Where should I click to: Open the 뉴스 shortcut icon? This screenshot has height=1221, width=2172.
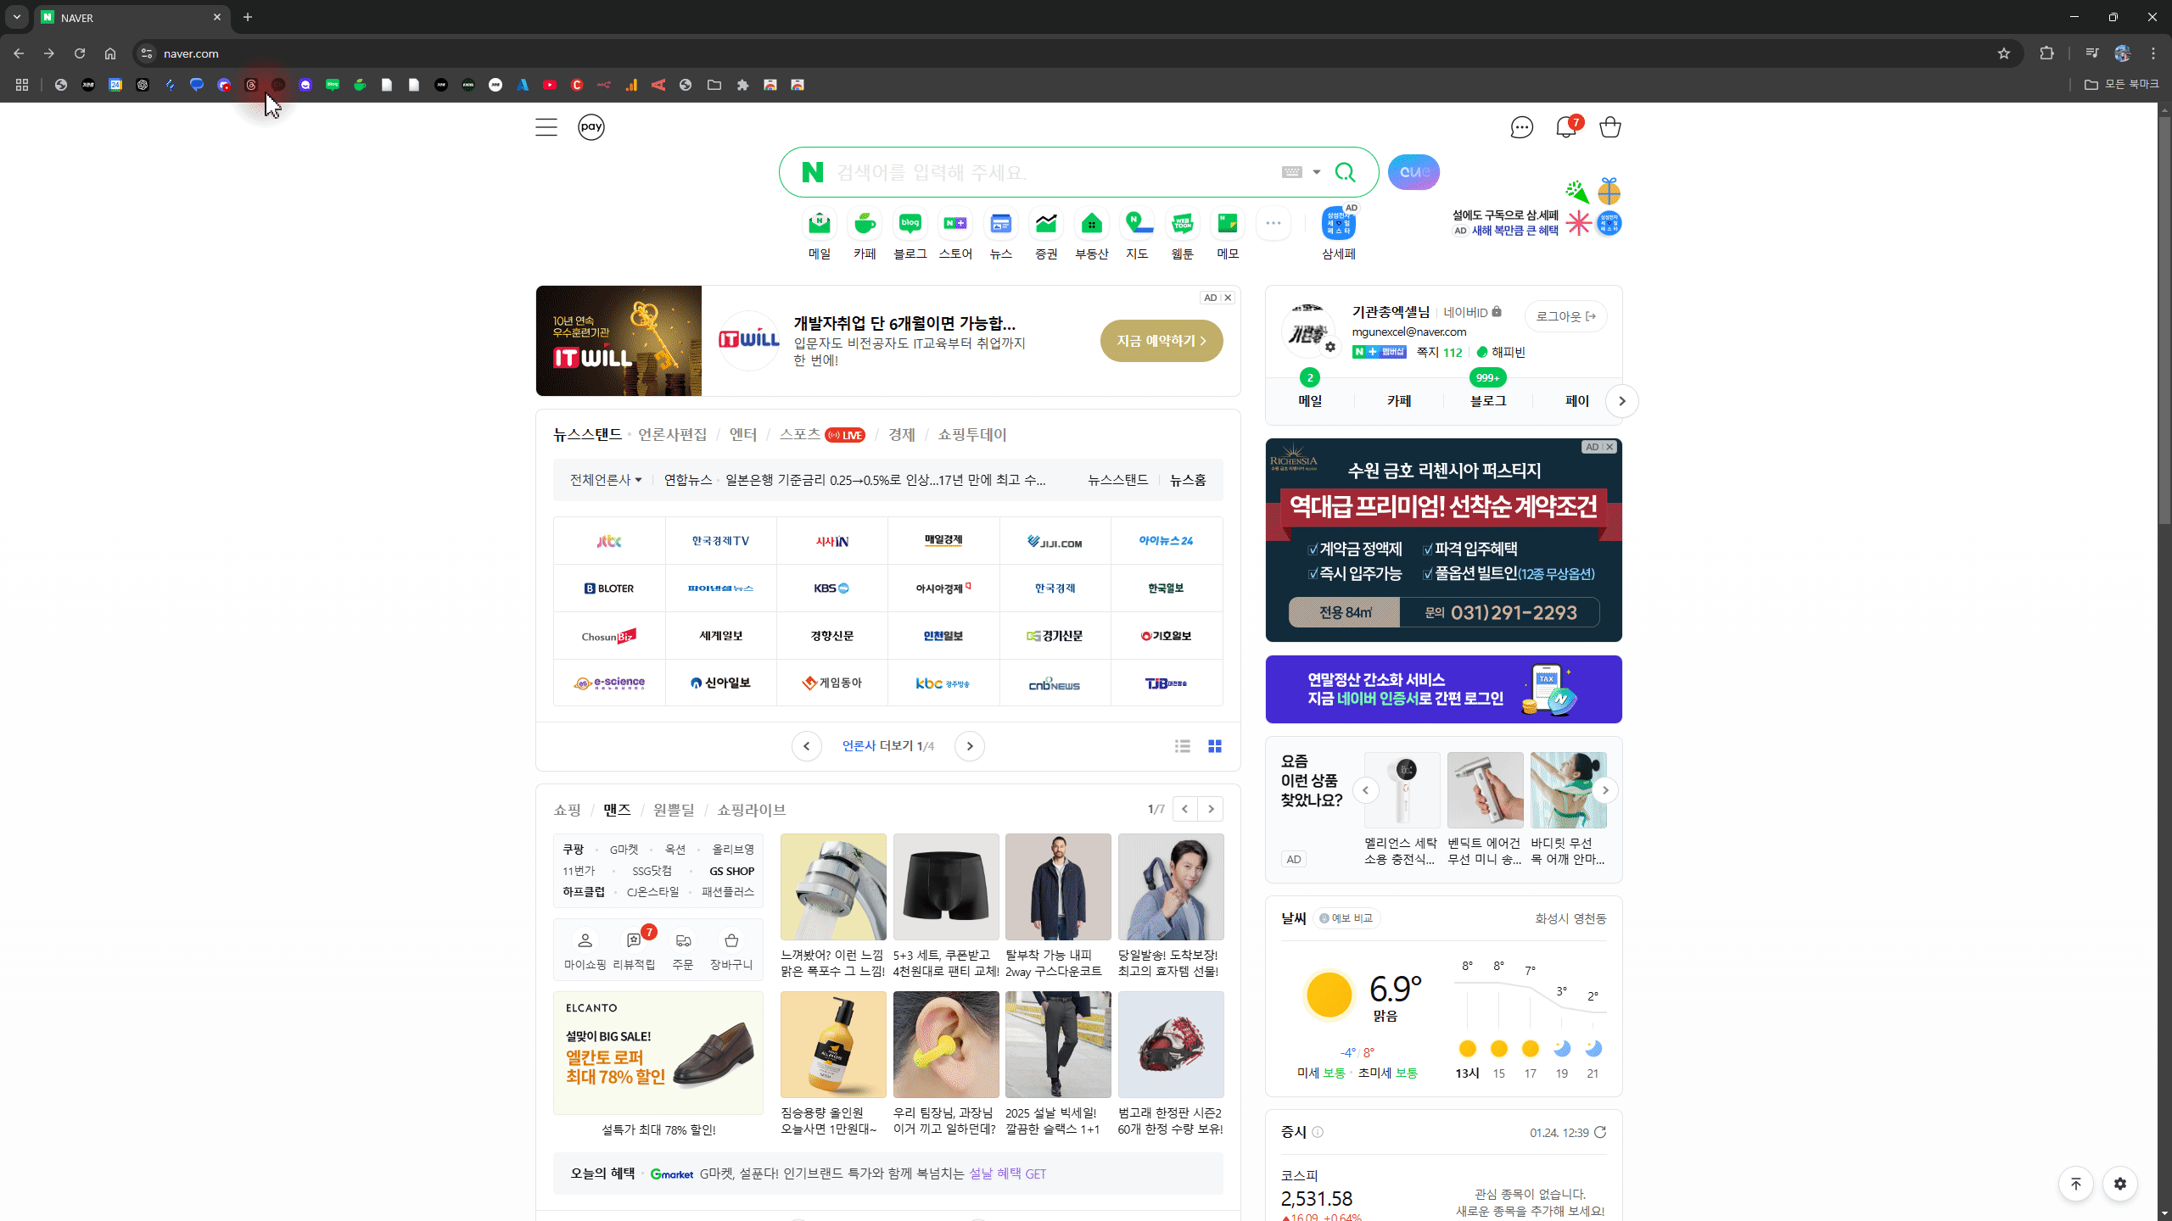(1001, 223)
